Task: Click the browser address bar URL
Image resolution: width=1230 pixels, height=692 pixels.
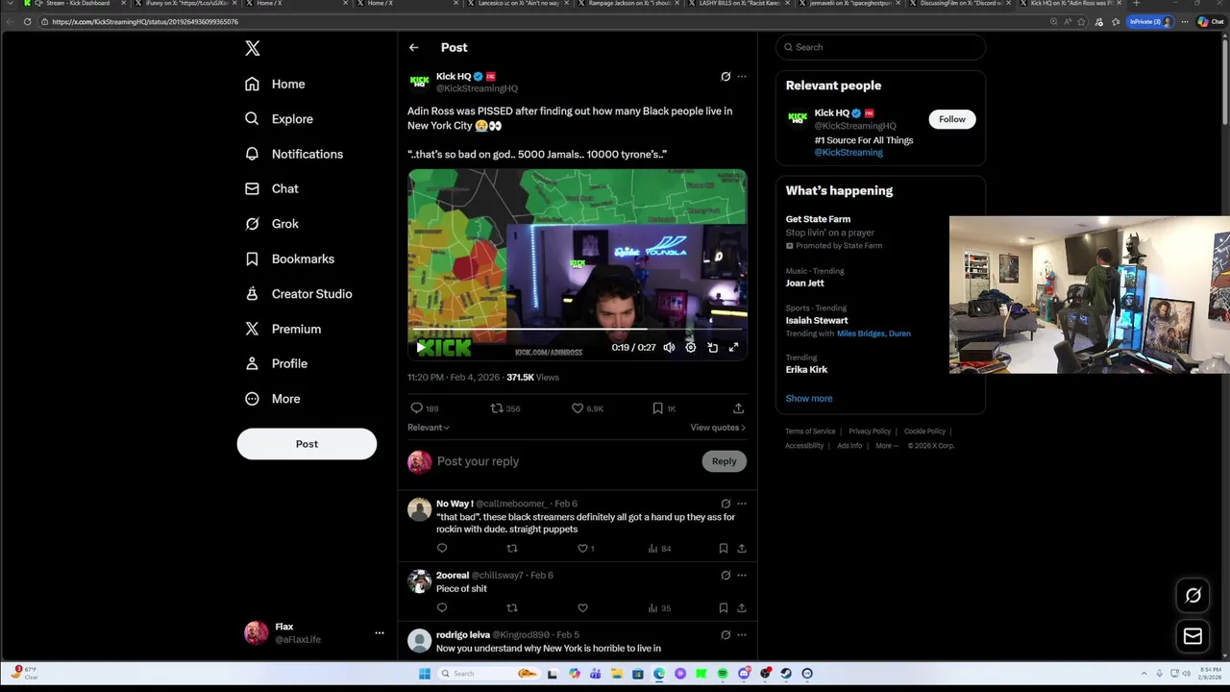Action: 145,22
